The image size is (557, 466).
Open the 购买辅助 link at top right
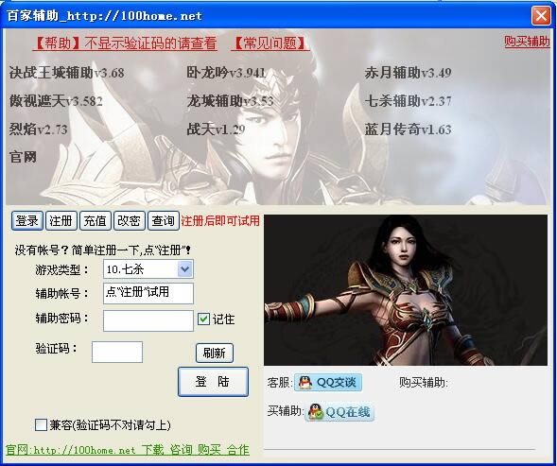(527, 42)
